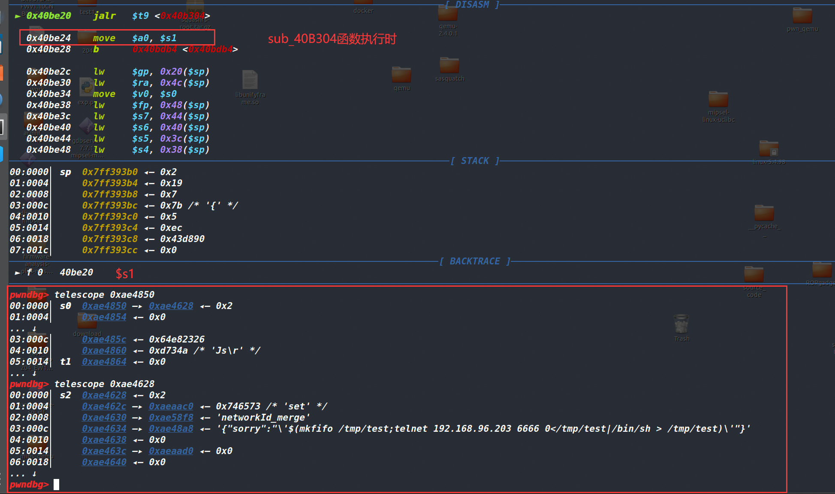Click the lw $s7, 0x44($sp) instruction
The image size is (835, 494).
151,116
